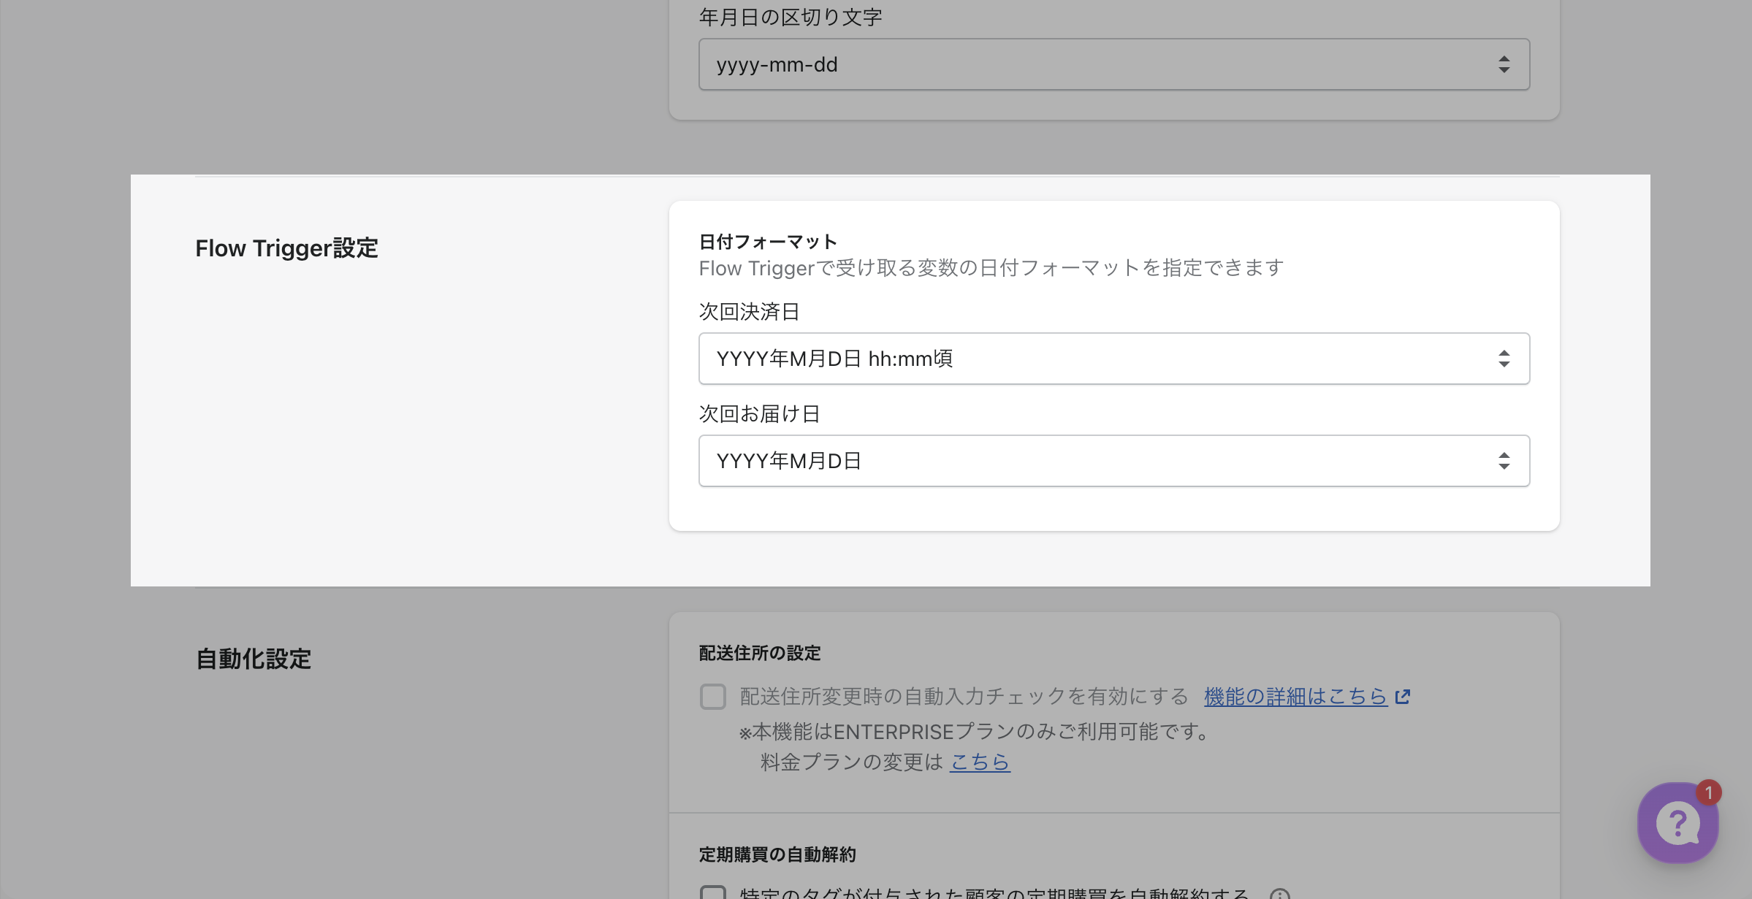Click the Flow Trigger設定 section heading
Image resolution: width=1752 pixels, height=899 pixels.
point(286,248)
